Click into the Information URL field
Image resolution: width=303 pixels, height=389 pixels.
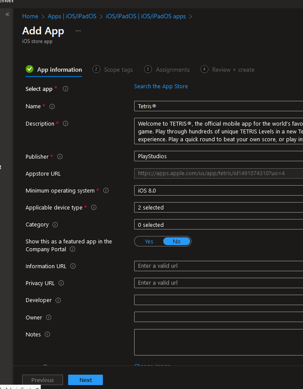coord(218,266)
